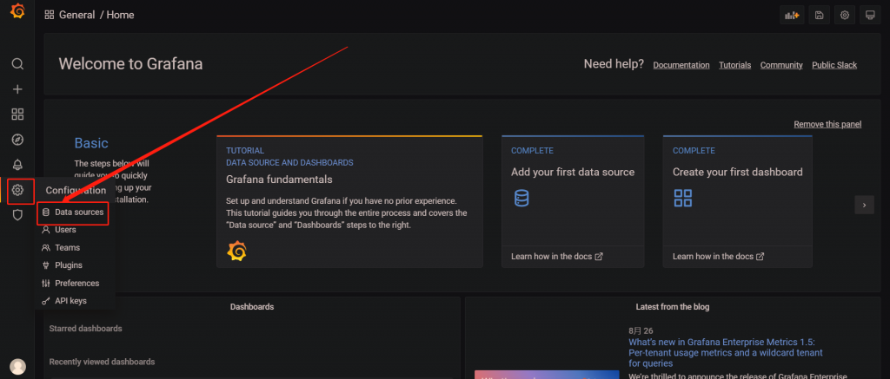Click the grid icon in first dashboard card

[x=683, y=198]
